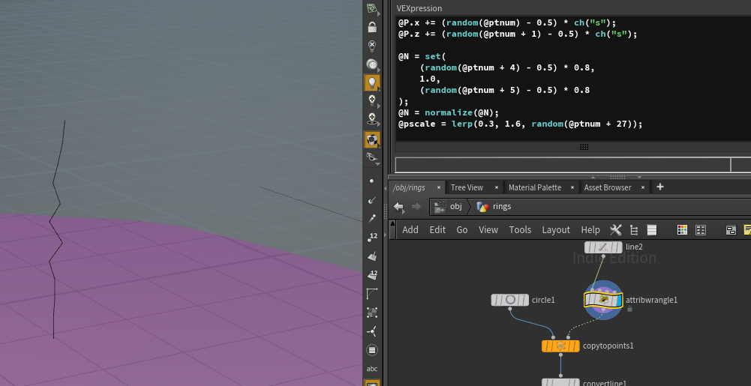Go forward in network history

(416, 207)
